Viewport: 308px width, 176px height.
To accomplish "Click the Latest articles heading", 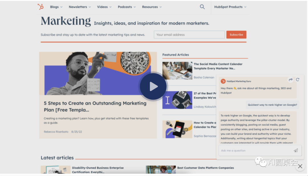I will (x=57, y=158).
